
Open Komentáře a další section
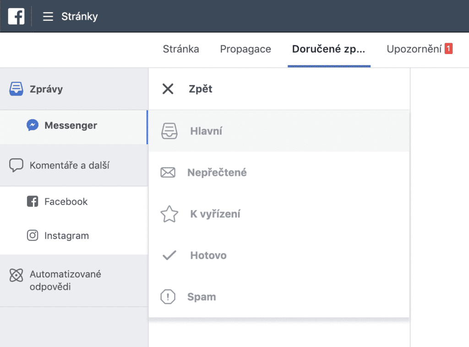click(x=69, y=165)
